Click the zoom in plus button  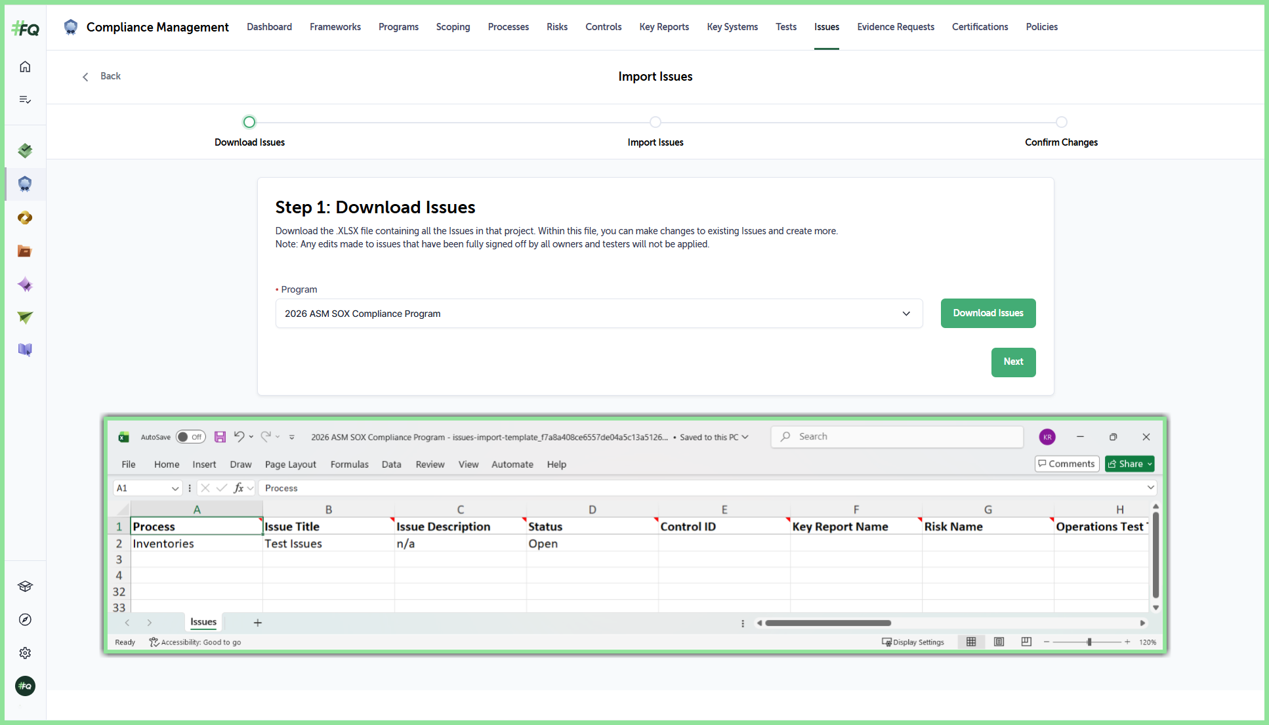pos(1127,642)
